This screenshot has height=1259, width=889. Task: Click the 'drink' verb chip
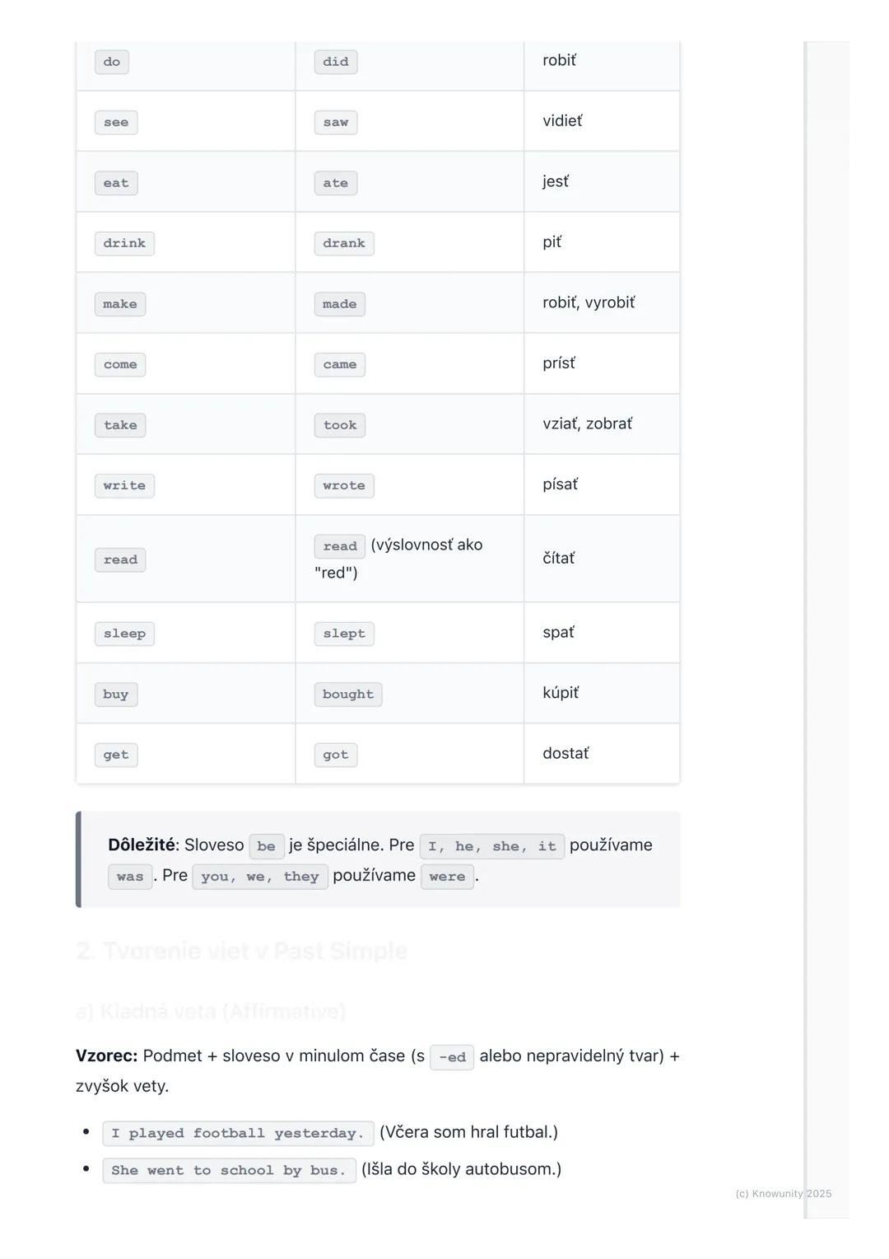point(124,244)
